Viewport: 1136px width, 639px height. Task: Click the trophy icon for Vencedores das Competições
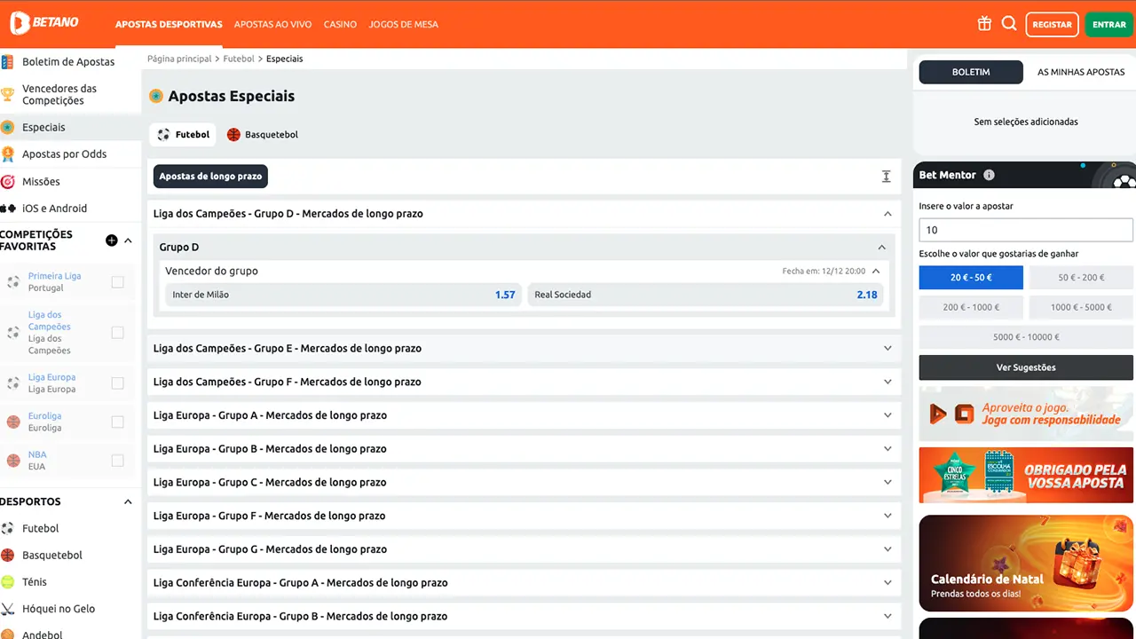point(7,94)
